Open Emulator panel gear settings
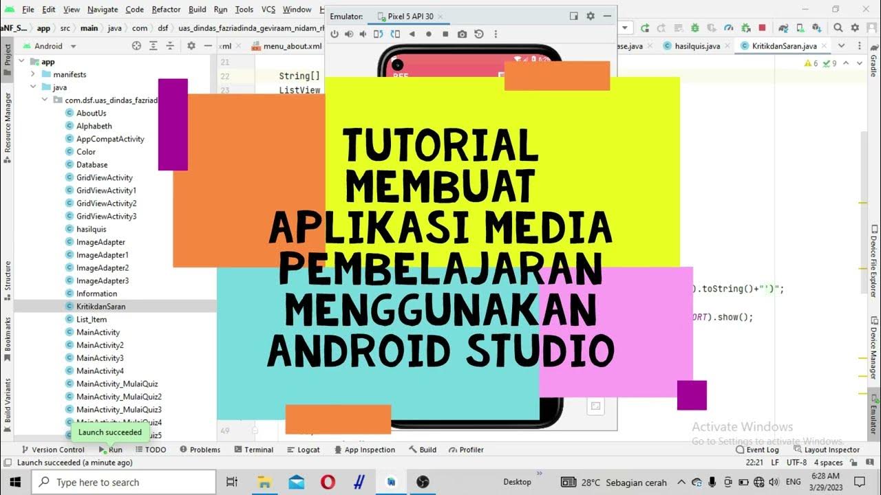The image size is (881, 495). click(x=591, y=16)
